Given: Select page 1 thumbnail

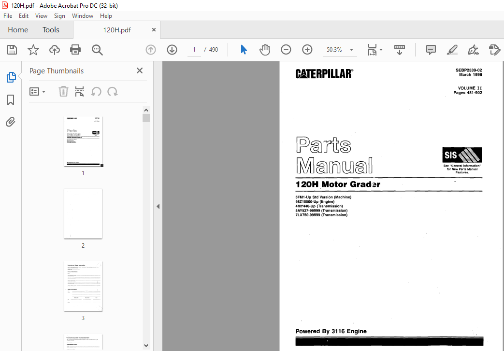Looking at the screenshot, I should coord(83,141).
